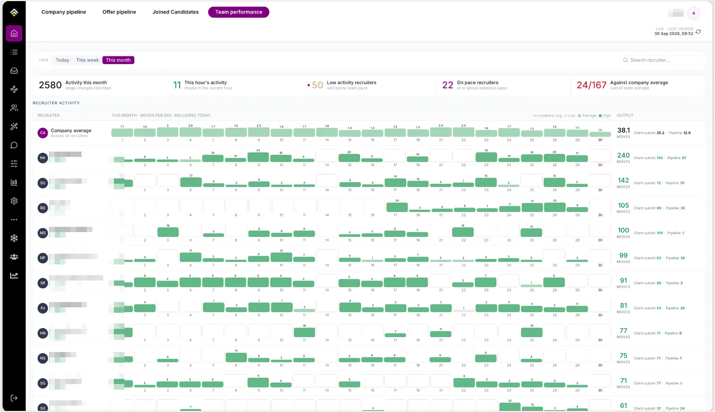Switch to Joined Candidates tab
The height and width of the screenshot is (412, 715).
175,12
